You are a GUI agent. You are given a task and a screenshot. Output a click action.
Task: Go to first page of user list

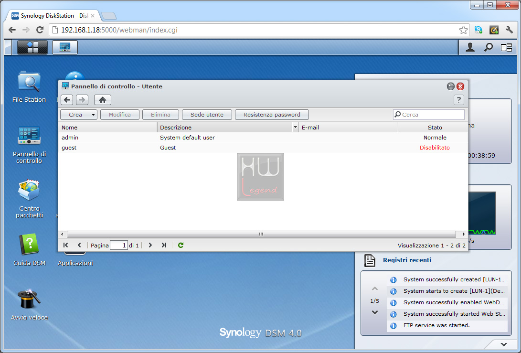coord(65,245)
